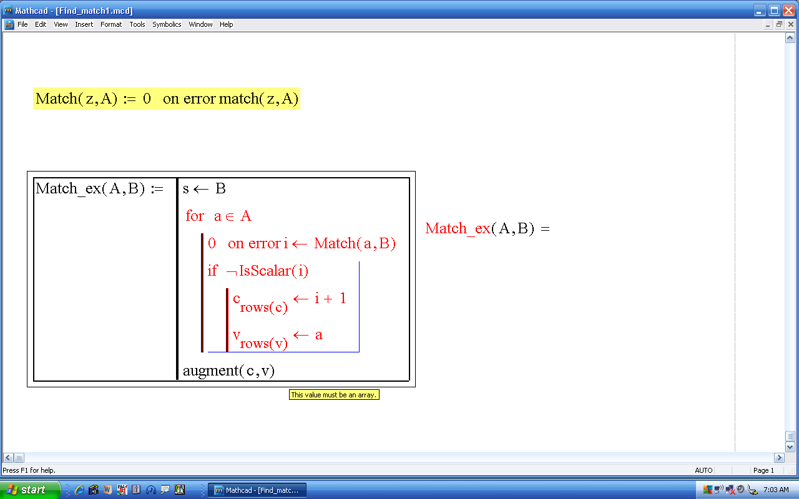Click the horizontal scrollbar right arrow
This screenshot has height=499, width=799.
tap(779, 458)
